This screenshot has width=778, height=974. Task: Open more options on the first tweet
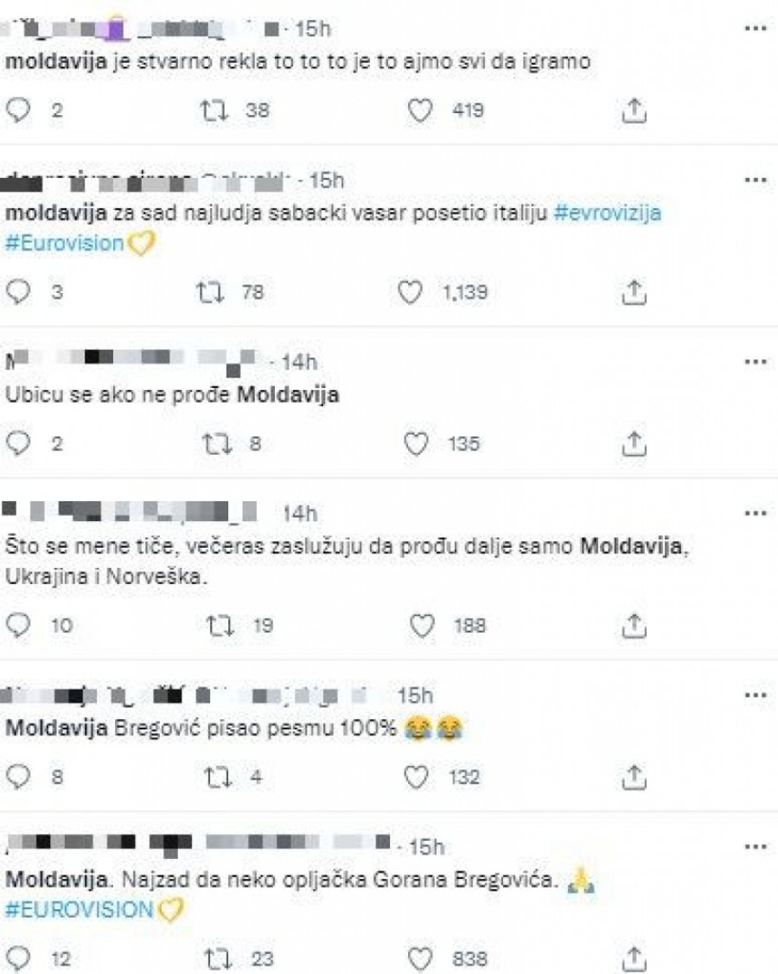click(x=756, y=29)
